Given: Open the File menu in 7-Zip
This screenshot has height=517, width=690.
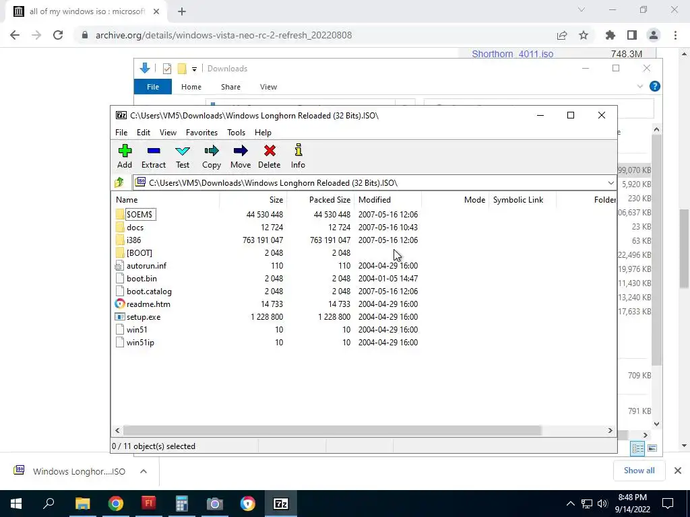Looking at the screenshot, I should click(x=121, y=133).
